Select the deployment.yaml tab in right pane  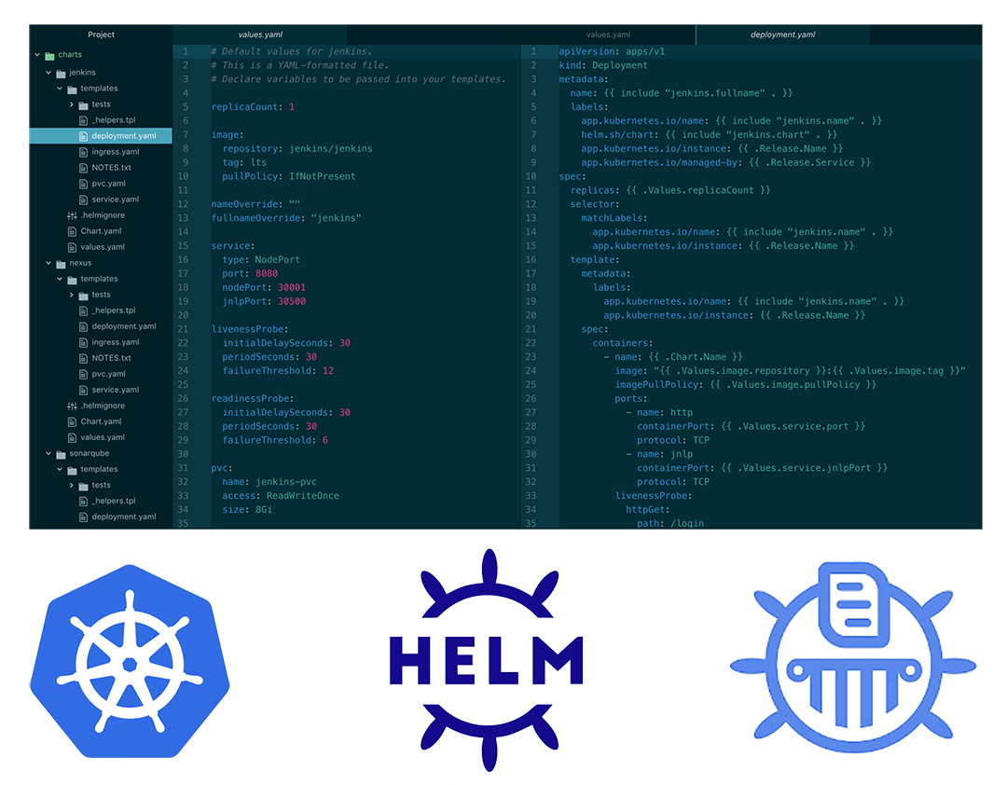point(783,34)
